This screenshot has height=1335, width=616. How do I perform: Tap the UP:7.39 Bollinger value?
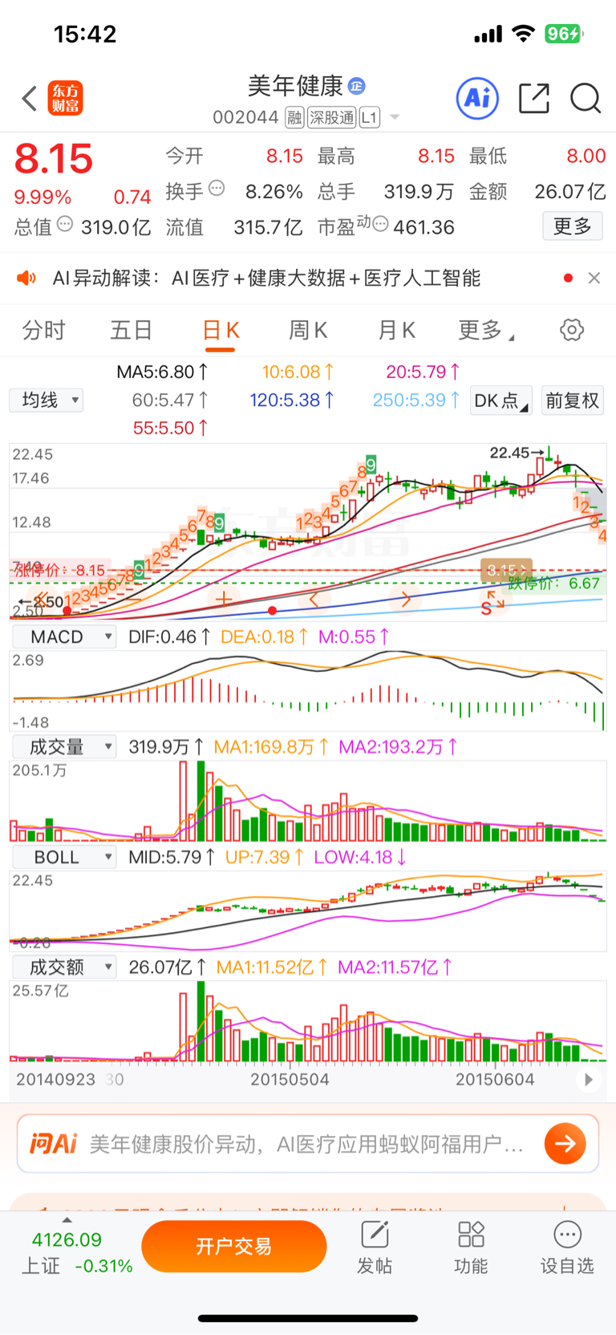click(x=264, y=857)
